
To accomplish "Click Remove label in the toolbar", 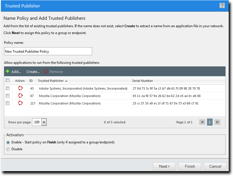I will [56, 72].
